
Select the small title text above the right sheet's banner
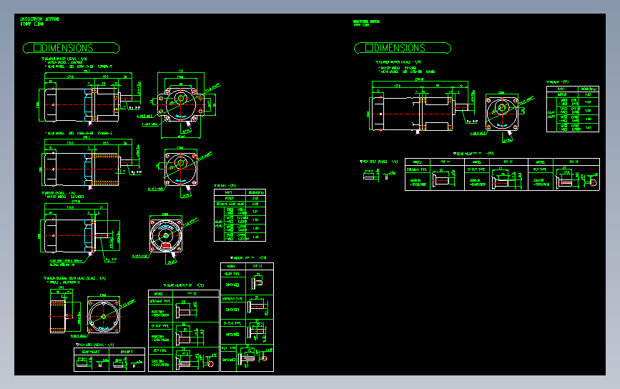(366, 23)
